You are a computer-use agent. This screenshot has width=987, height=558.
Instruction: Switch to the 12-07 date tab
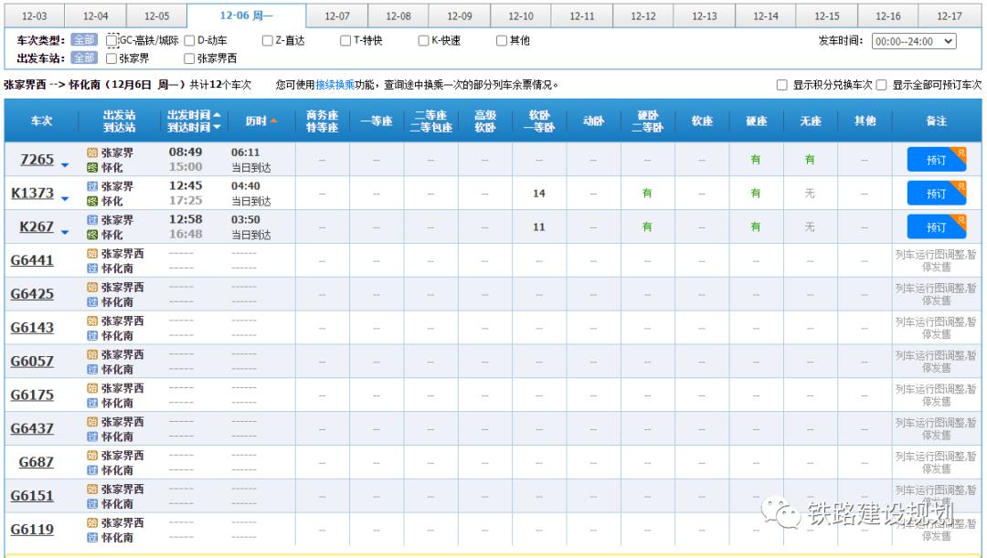click(x=338, y=15)
